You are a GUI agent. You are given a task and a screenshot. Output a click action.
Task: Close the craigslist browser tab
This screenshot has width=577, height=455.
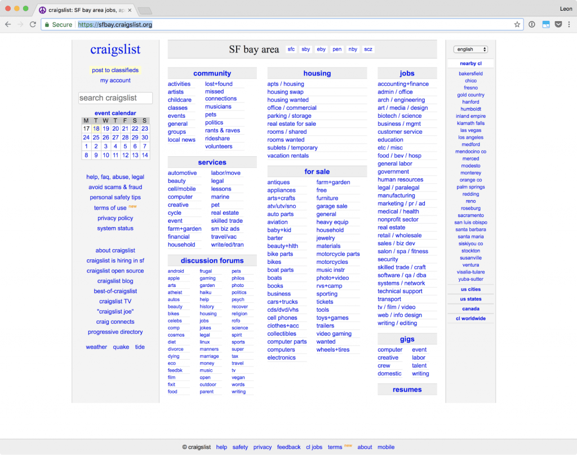pos(130,10)
